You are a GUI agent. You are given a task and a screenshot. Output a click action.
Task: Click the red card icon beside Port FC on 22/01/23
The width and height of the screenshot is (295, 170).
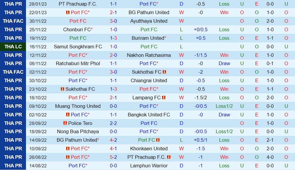point(68,13)
